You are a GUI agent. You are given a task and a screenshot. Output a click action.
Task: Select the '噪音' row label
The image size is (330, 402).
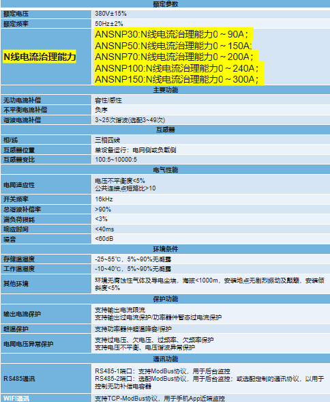pyautogui.click(x=10, y=239)
